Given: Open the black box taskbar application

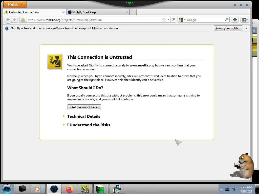Looking at the screenshot, I should click(x=23, y=189).
